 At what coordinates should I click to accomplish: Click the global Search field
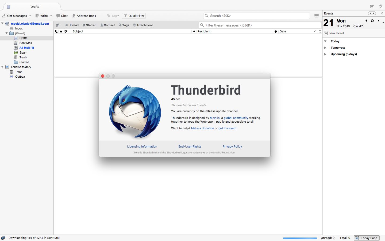pos(256,16)
